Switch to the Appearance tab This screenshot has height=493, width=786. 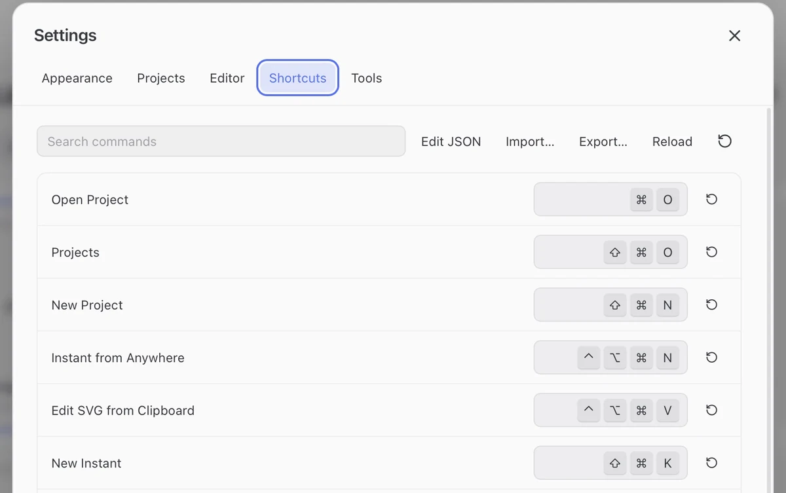click(77, 78)
